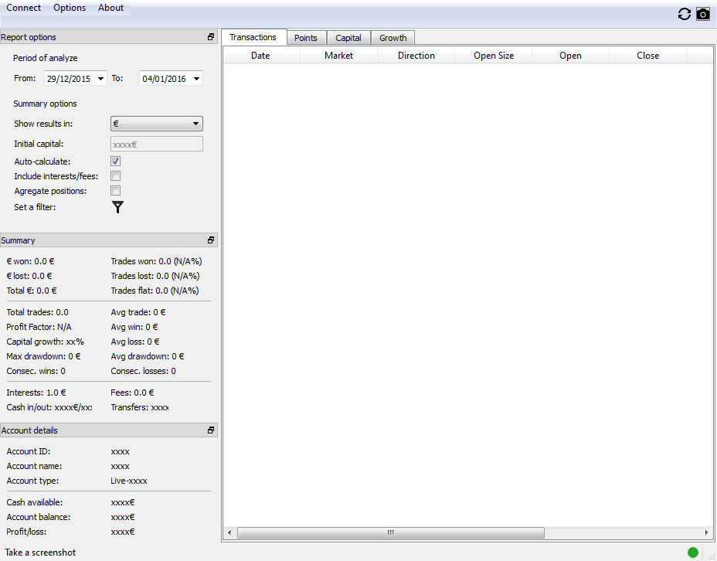The image size is (717, 561).
Task: Switch to the Points tab
Action: click(x=306, y=38)
